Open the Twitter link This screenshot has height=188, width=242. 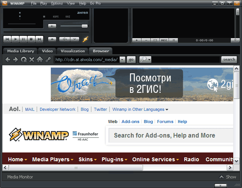(101, 109)
